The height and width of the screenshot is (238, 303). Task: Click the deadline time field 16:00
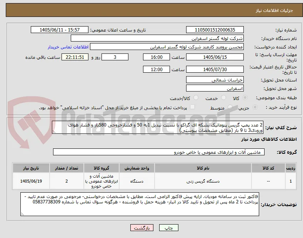156,57
